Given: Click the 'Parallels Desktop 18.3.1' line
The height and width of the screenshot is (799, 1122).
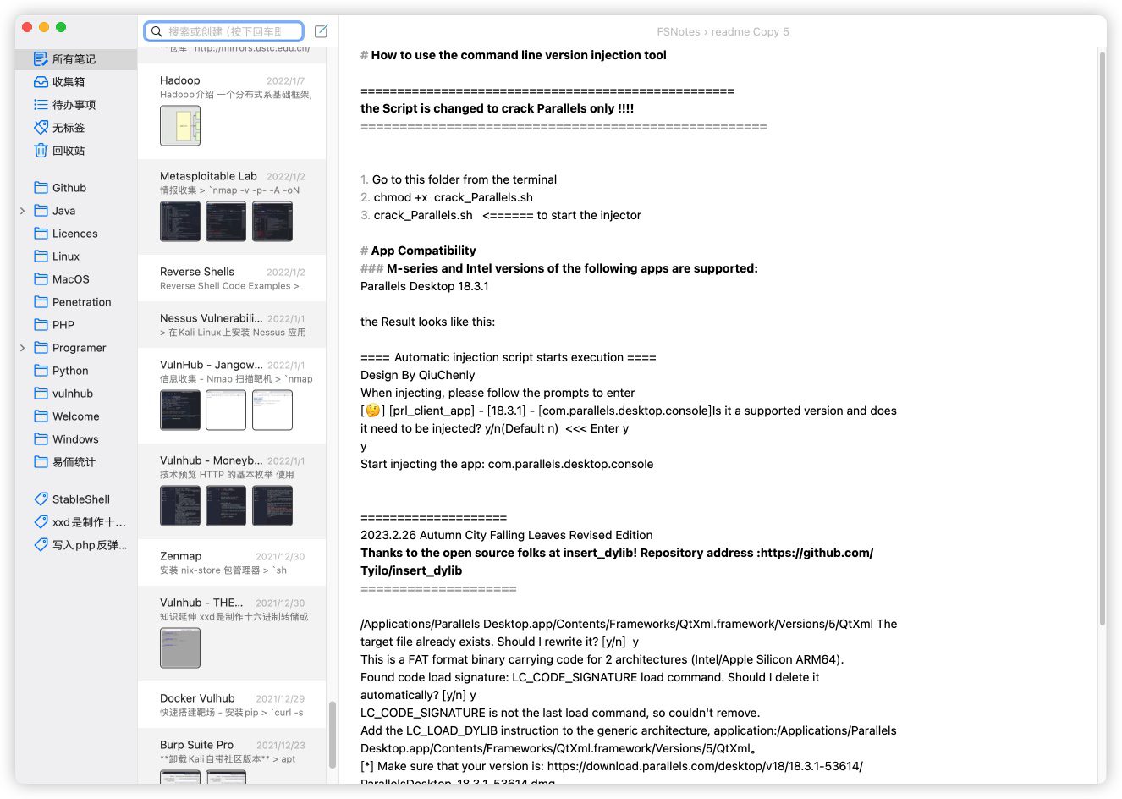Looking at the screenshot, I should [425, 286].
